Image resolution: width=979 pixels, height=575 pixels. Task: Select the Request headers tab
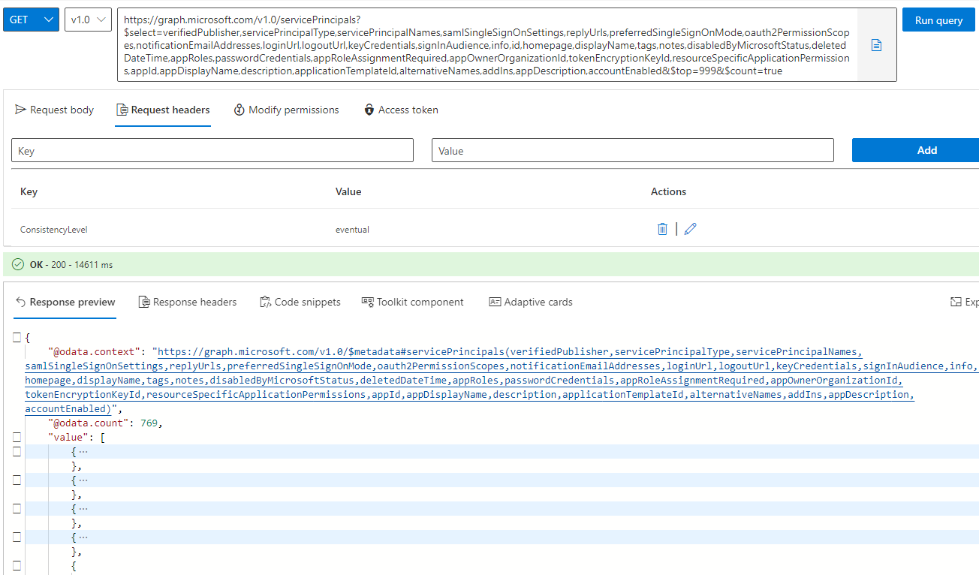(x=163, y=110)
